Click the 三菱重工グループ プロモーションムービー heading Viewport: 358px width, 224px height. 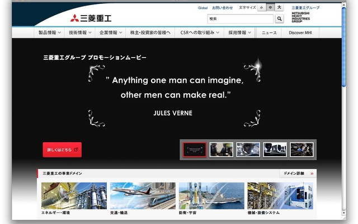click(95, 57)
